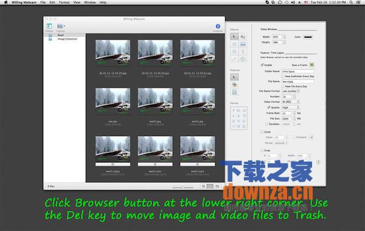
Task: Open the Window menu
Action: coord(90,2)
